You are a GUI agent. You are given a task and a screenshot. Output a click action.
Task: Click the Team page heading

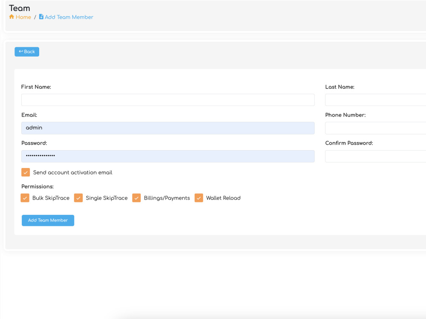(x=20, y=8)
